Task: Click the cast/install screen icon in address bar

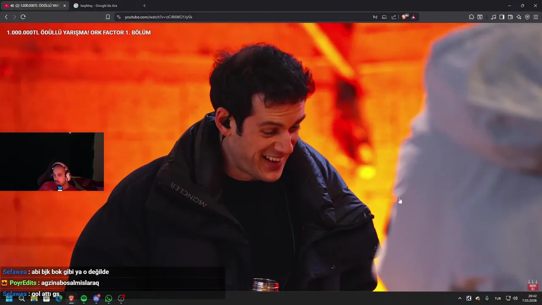Action: point(384,17)
